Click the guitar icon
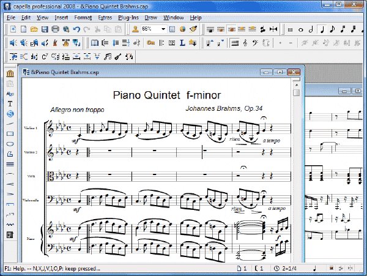This screenshot has width=367, height=276. (x=118, y=57)
